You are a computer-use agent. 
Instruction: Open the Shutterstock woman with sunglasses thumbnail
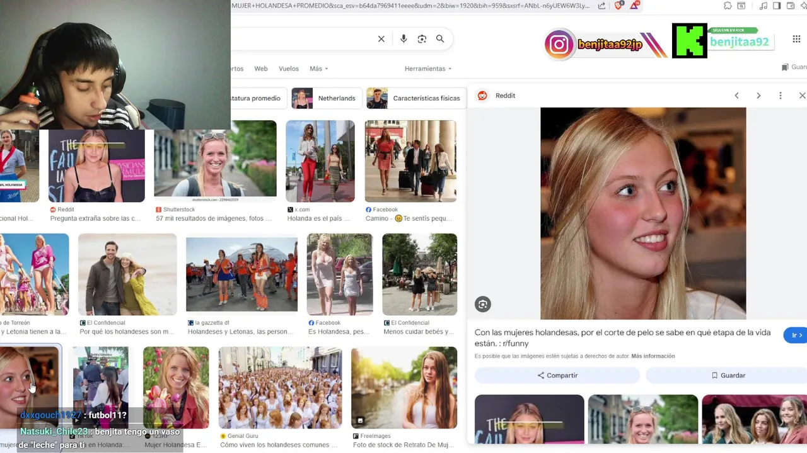coord(215,161)
